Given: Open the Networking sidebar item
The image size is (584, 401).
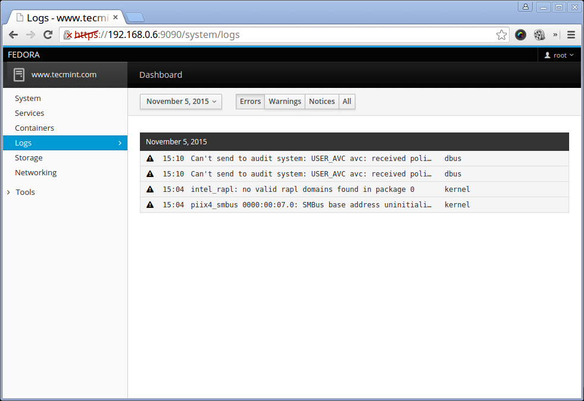Looking at the screenshot, I should tap(36, 173).
